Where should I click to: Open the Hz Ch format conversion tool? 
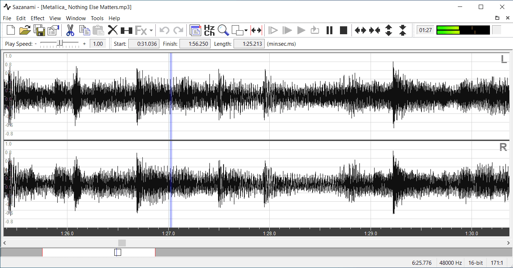[x=209, y=30]
